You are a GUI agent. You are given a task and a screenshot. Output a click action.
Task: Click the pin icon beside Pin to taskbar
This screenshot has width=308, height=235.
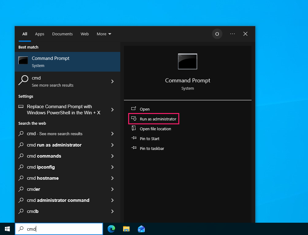pos(134,148)
